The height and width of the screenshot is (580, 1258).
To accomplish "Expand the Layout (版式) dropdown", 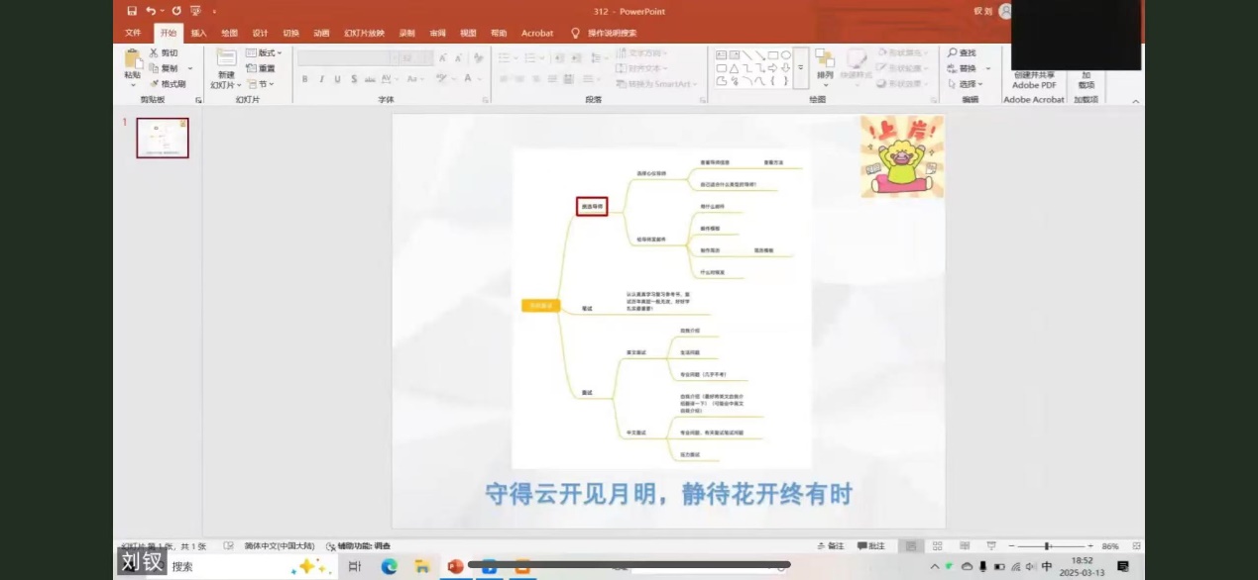I will [x=265, y=52].
